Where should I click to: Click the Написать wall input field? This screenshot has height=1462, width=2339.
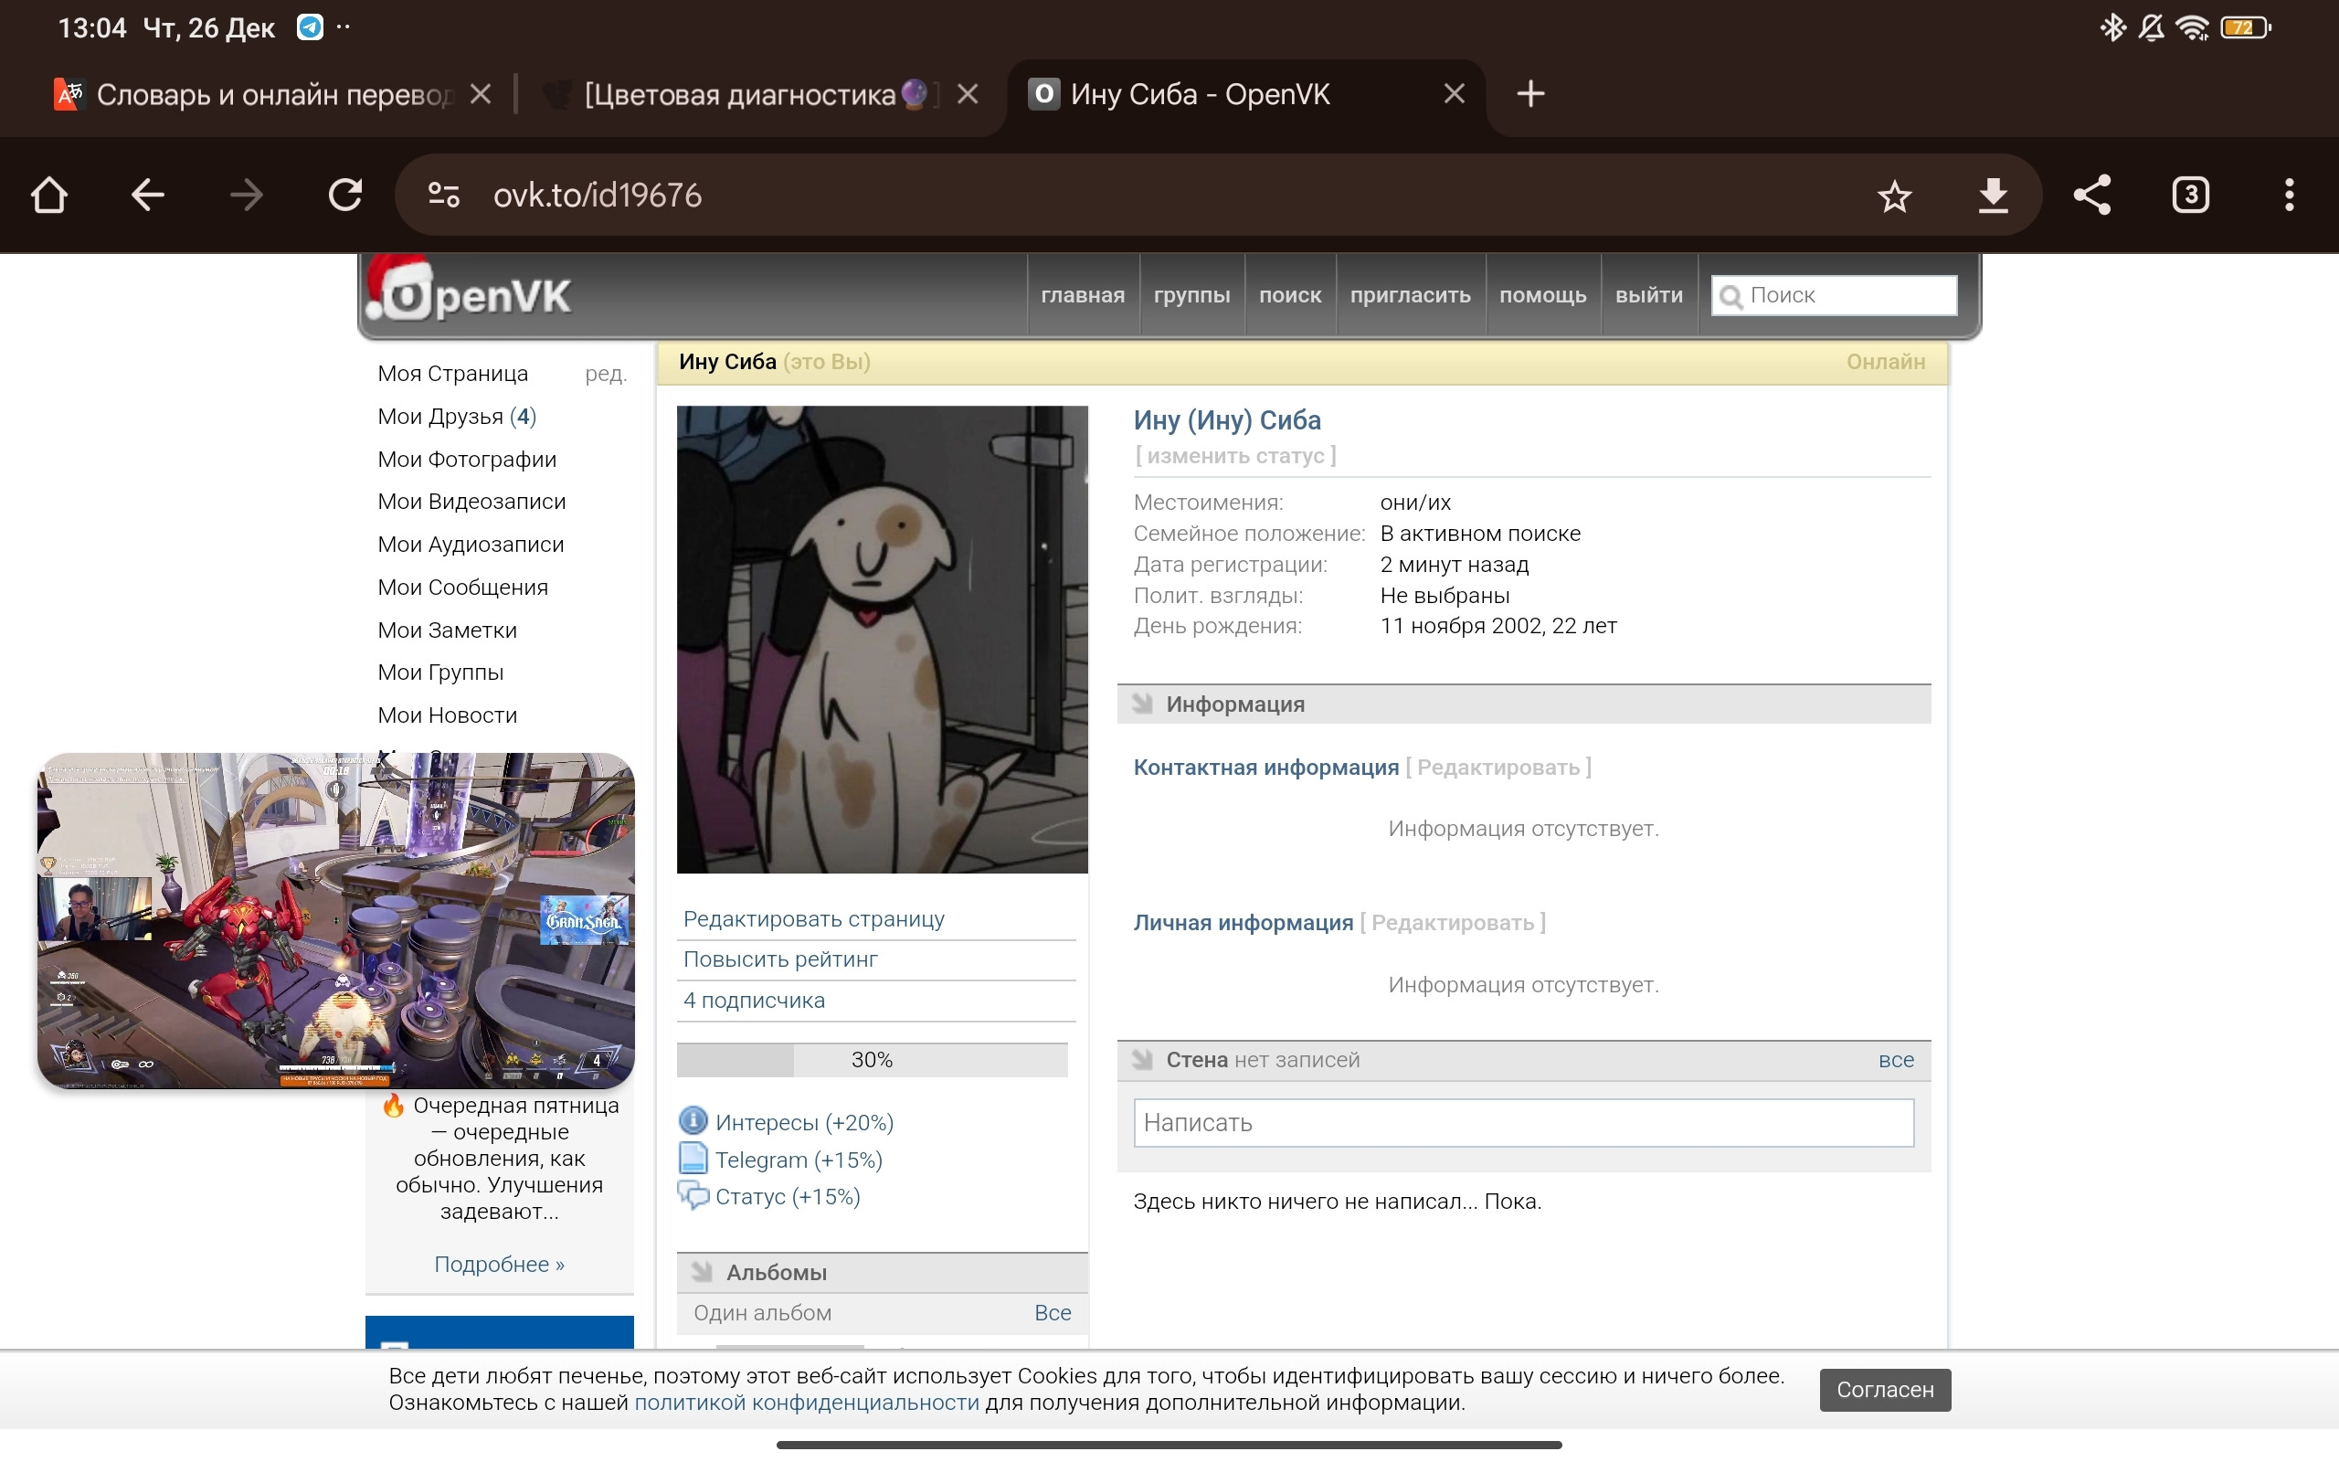pos(1522,1123)
